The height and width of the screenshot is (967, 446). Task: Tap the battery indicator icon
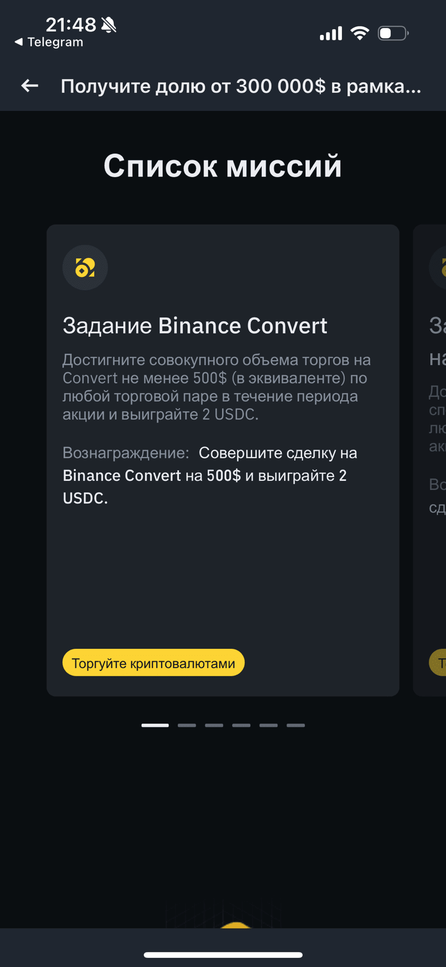(x=393, y=33)
